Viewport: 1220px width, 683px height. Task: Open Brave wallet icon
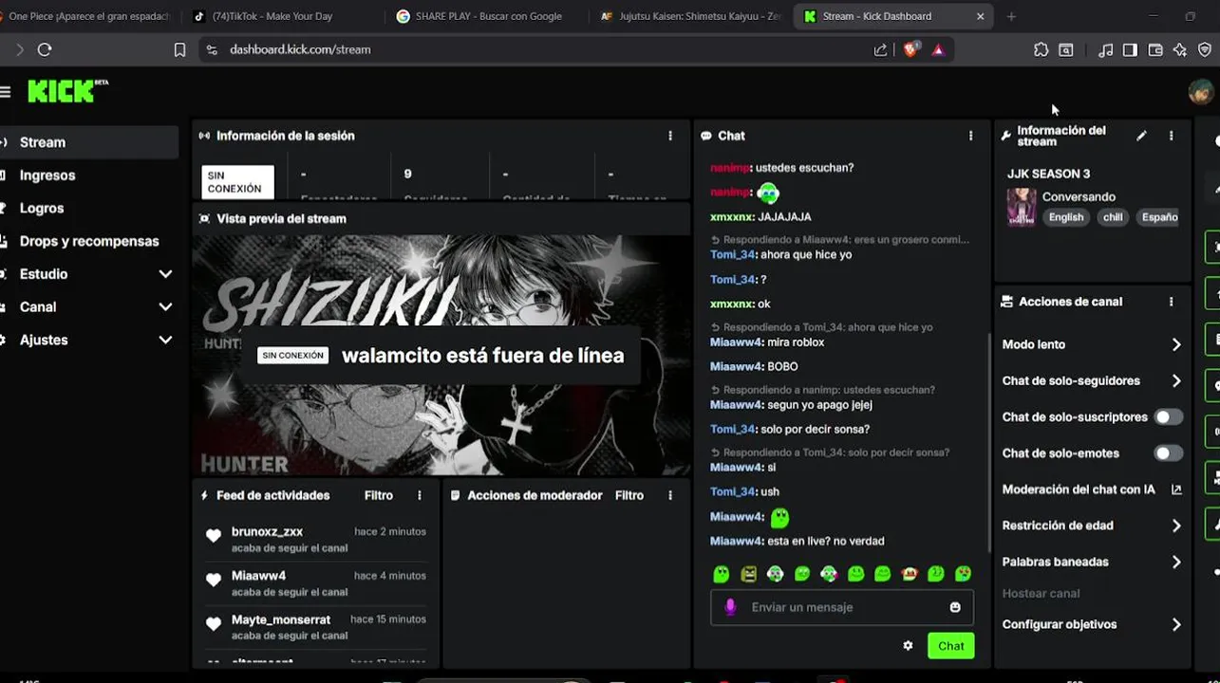coord(1155,49)
